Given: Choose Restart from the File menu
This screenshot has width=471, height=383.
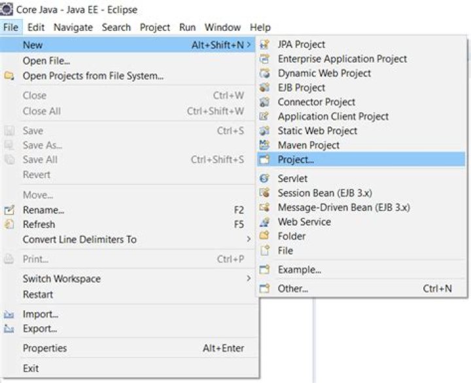Looking at the screenshot, I should point(129,295).
